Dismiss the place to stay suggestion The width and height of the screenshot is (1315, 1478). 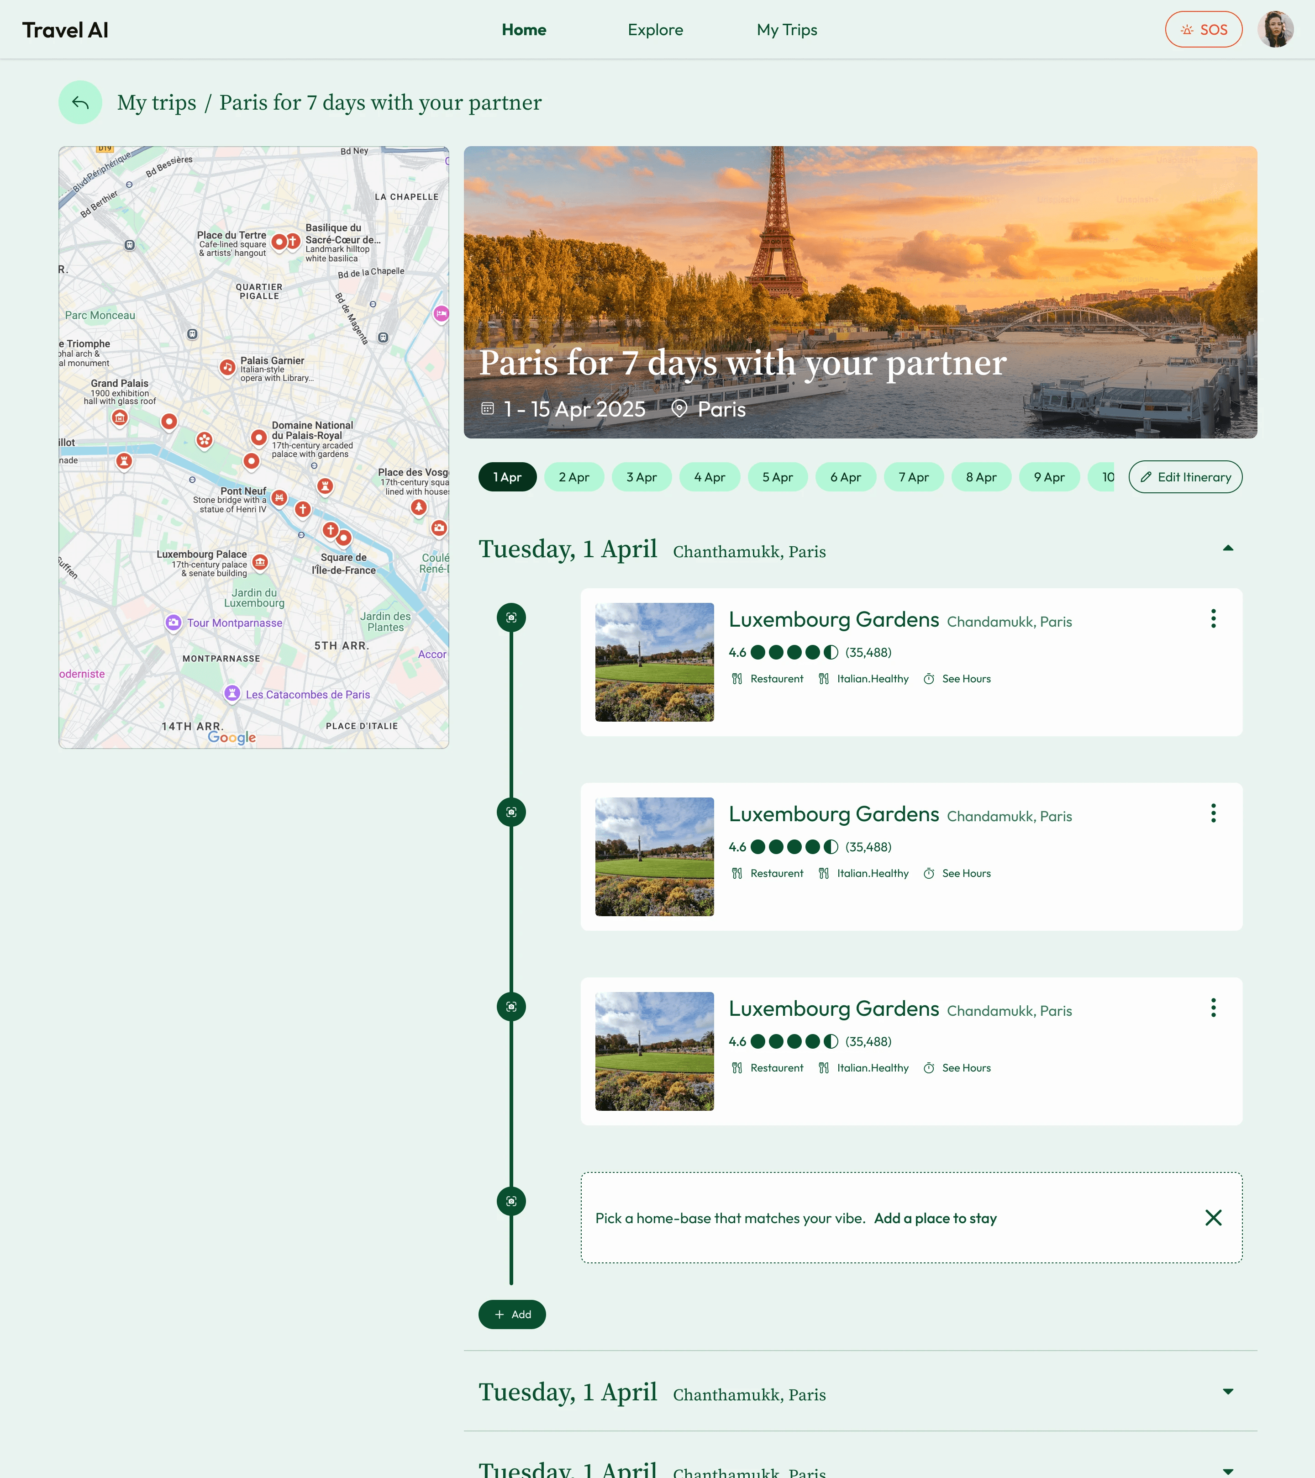(x=1213, y=1218)
